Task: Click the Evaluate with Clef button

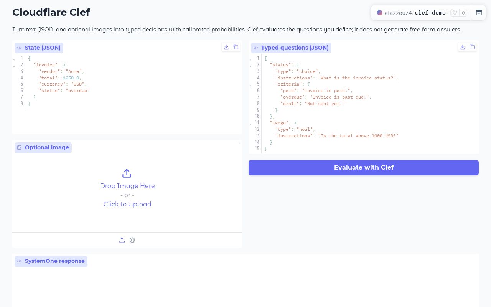Action: coord(364,168)
